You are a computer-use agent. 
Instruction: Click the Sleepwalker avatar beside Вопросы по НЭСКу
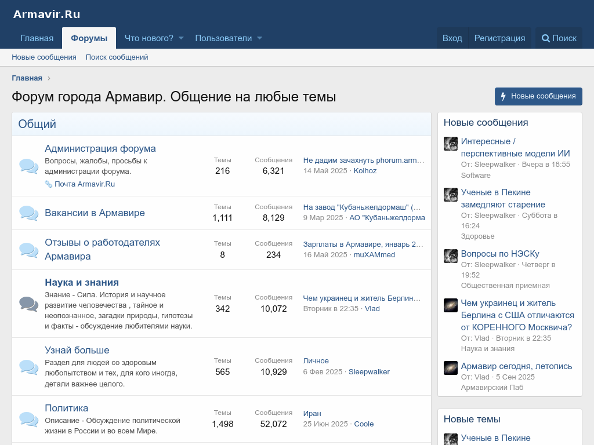[451, 256]
